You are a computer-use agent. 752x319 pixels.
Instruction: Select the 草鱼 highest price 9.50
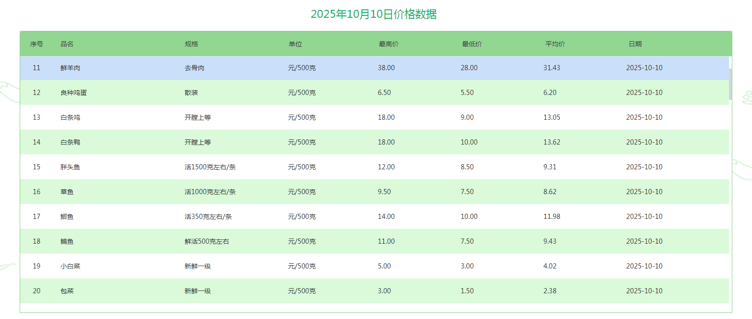point(384,192)
